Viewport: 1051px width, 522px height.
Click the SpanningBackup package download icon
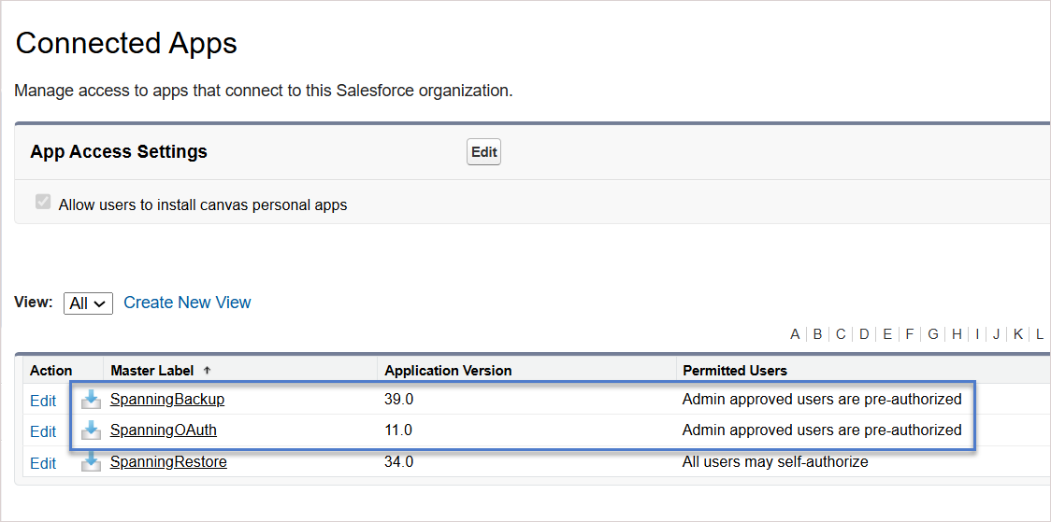[x=91, y=400]
